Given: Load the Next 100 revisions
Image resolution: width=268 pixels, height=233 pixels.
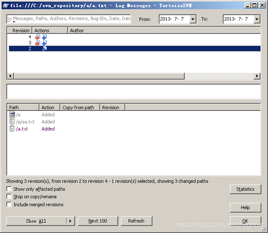Looking at the screenshot, I should click(x=98, y=221).
